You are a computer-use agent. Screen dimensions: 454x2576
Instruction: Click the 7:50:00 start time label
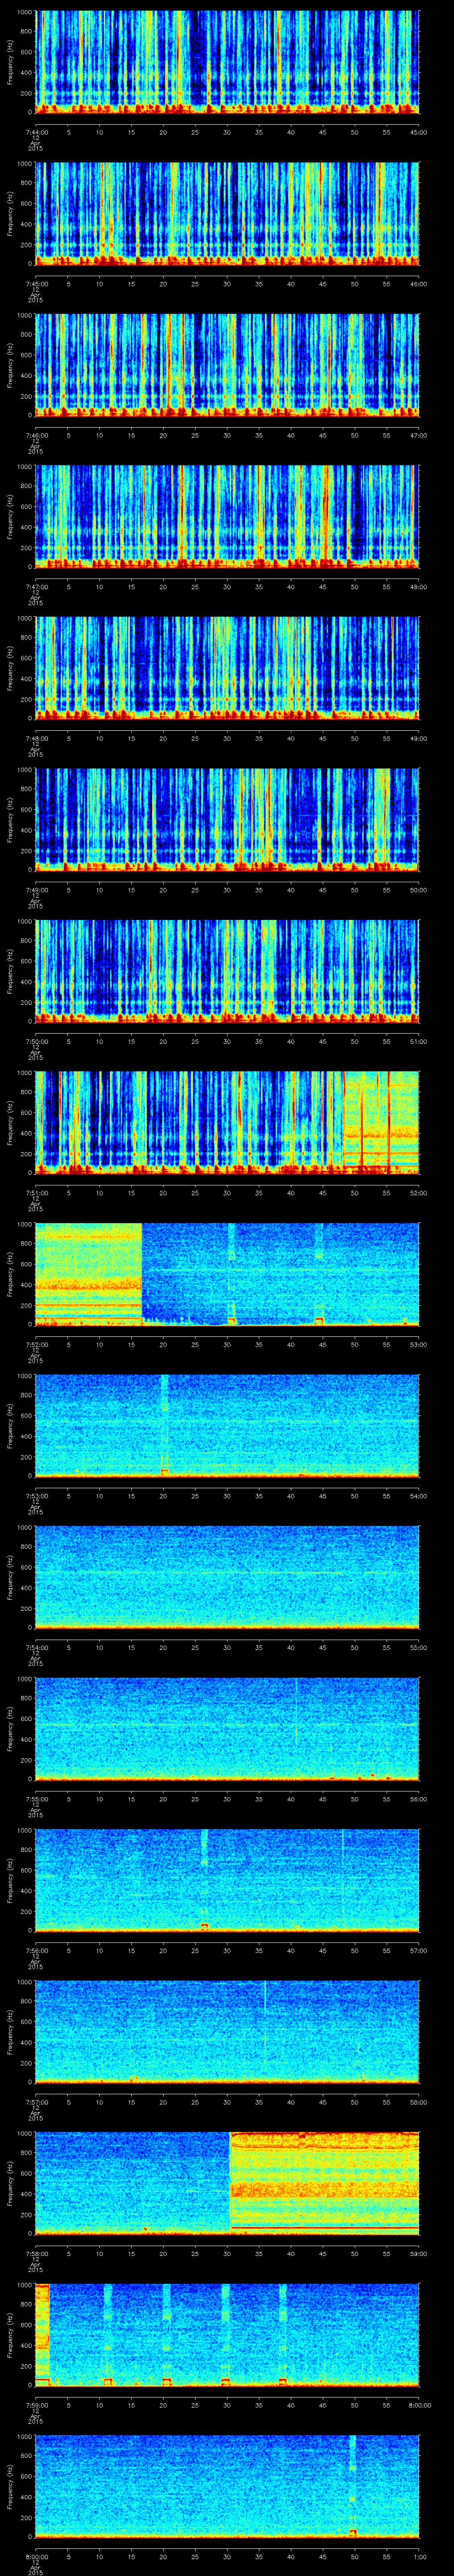click(36, 1041)
